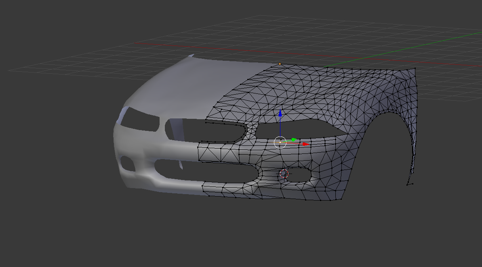
Task: Click the red X-axis arrow of the transform manipulator
Action: coord(306,144)
